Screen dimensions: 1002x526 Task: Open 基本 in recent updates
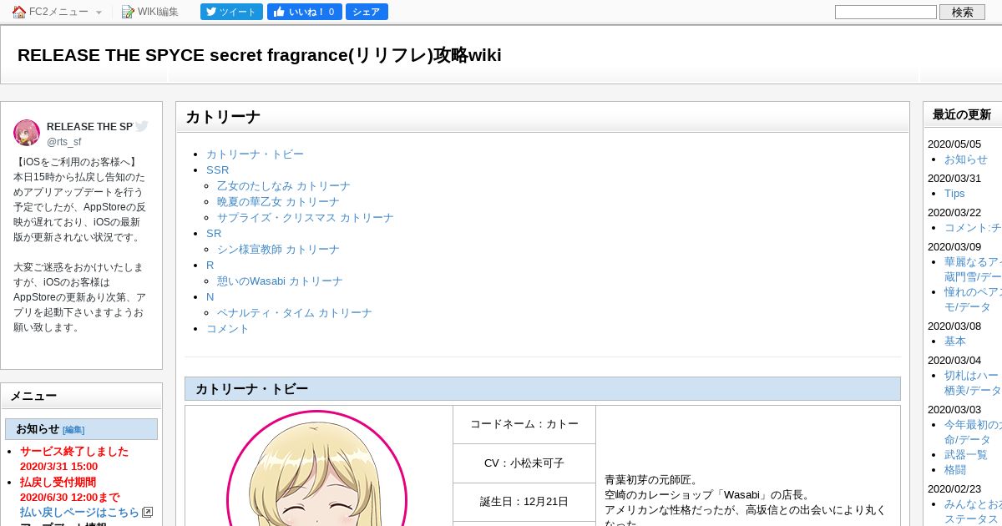(955, 341)
